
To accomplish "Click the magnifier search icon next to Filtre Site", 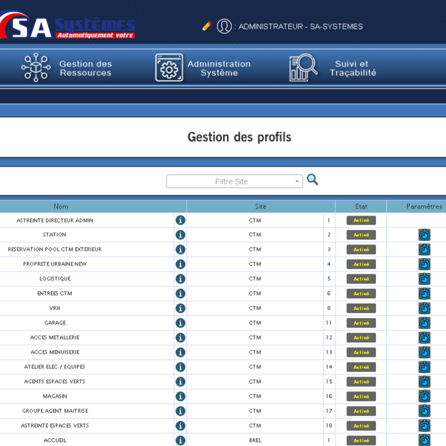I will [x=312, y=180].
